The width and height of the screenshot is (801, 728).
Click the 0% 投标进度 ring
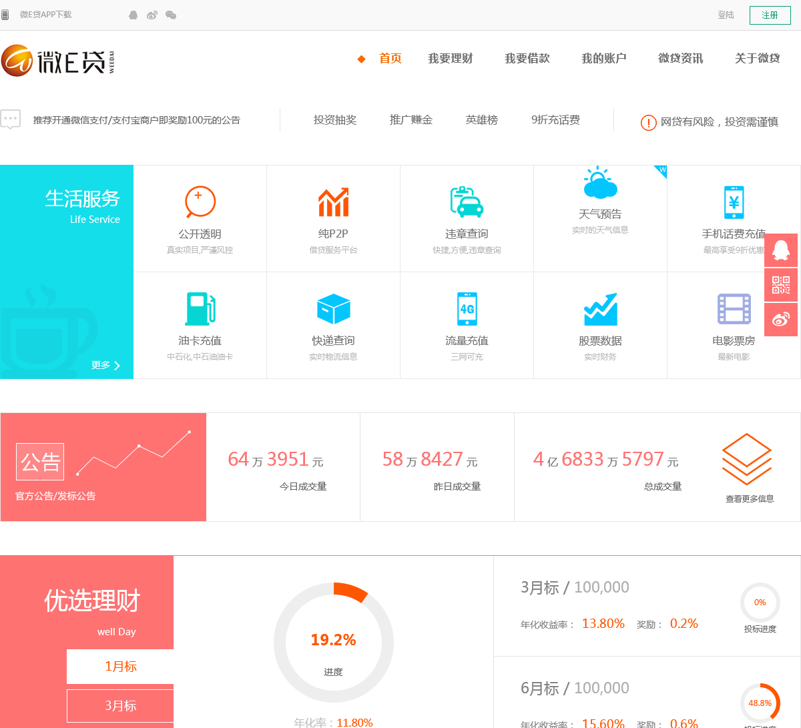[760, 603]
